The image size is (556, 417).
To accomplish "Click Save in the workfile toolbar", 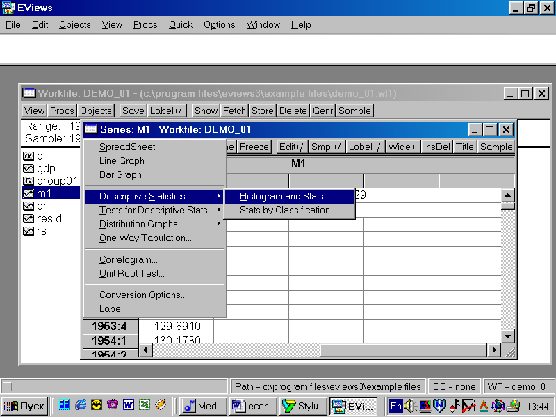I will point(133,111).
